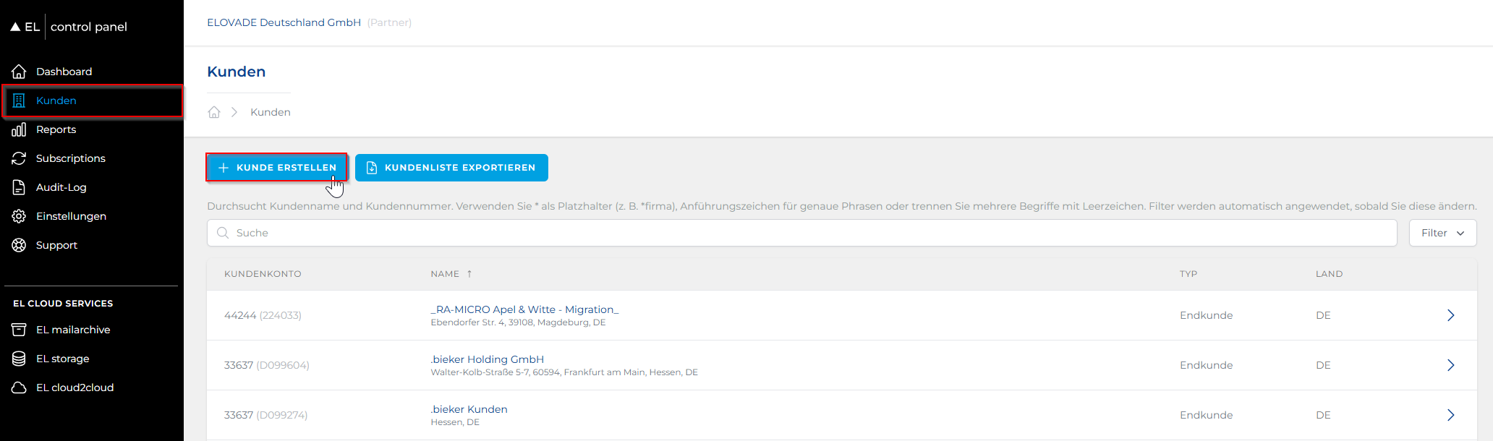Click the EL cloud2cloud cloud icon
This screenshot has height=441, width=1493.
[x=20, y=388]
